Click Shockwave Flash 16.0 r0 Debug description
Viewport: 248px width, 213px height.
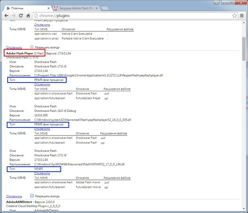[55, 111]
